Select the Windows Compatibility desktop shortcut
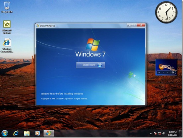 point(7,46)
